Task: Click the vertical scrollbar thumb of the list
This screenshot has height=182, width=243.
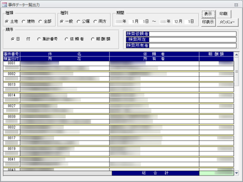Action: (237, 72)
